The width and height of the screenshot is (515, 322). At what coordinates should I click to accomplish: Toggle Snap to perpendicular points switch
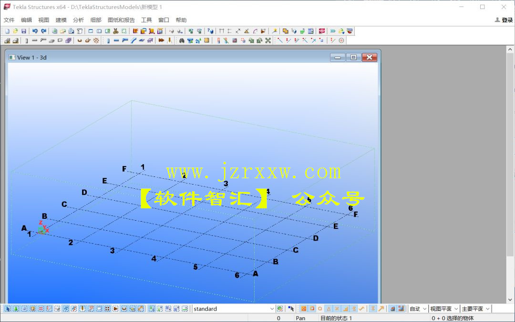tap(346, 309)
